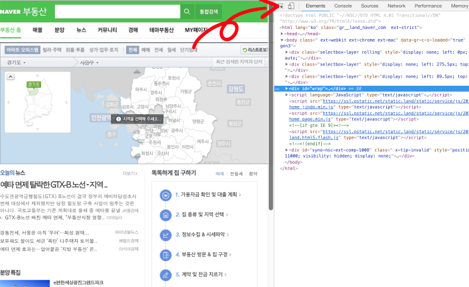The width and height of the screenshot is (469, 287).
Task: Select the 원룸·투룸 property type filter
Action: pos(75,50)
